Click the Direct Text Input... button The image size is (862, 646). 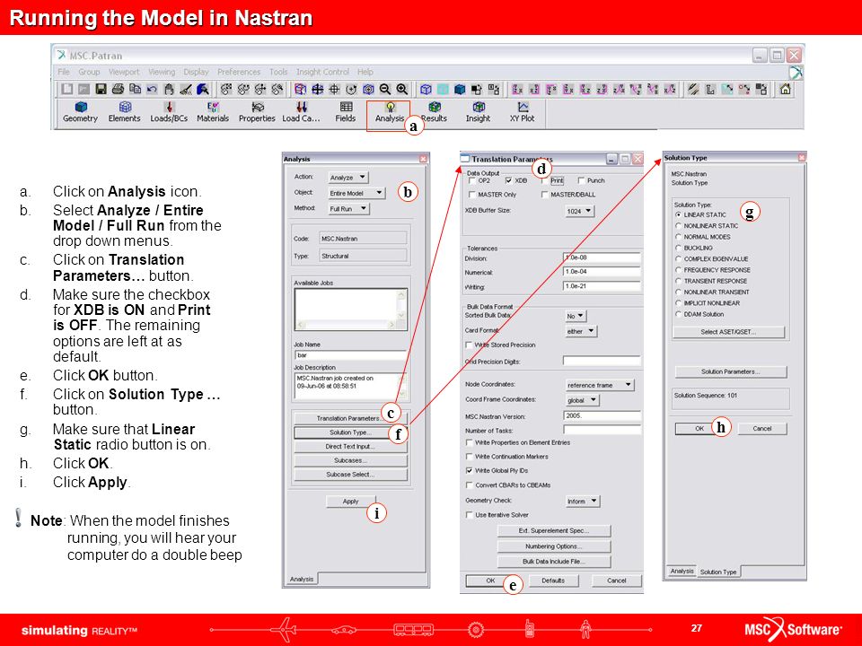350,447
